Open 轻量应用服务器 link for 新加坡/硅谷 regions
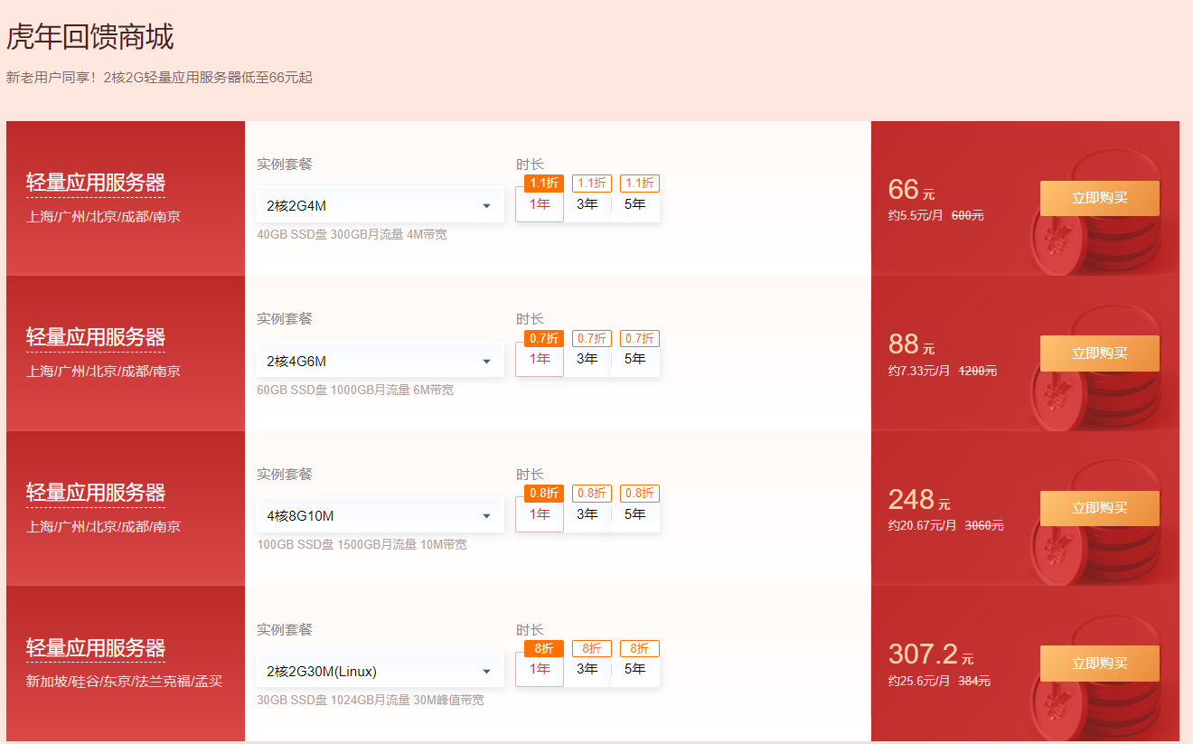1193x744 pixels. (x=96, y=648)
